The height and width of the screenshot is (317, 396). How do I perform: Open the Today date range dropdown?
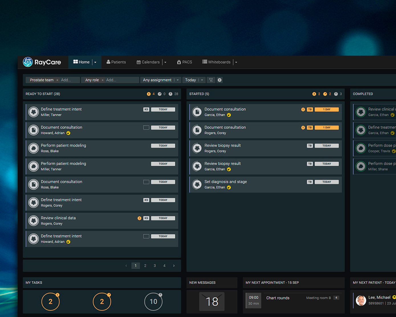[x=202, y=80]
